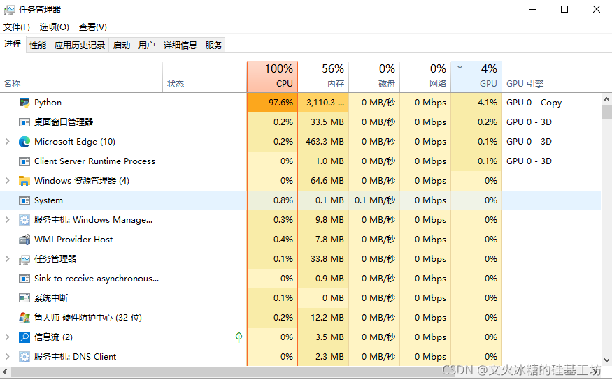This screenshot has width=612, height=382.
Task: Click the Windows 资源管理器 folder icon
Action: (x=24, y=181)
